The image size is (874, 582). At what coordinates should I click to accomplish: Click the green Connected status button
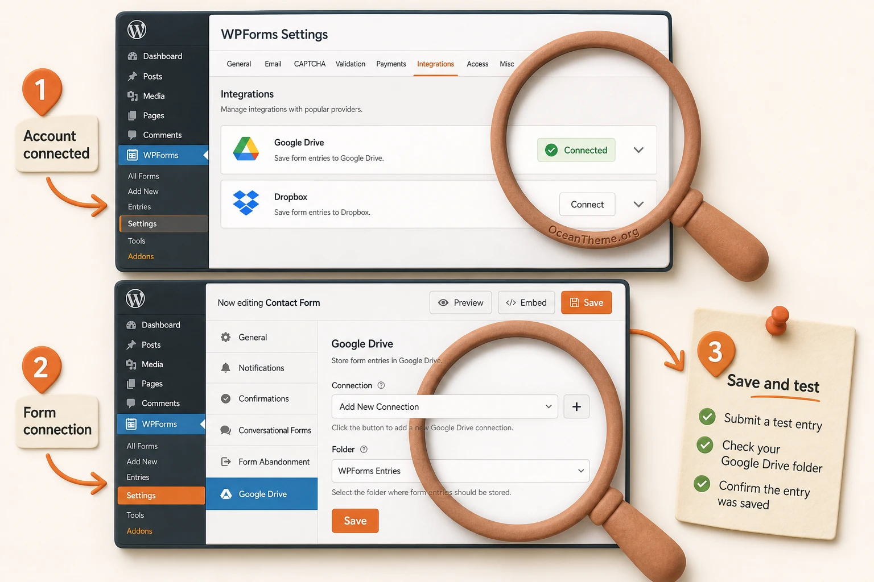coord(576,150)
